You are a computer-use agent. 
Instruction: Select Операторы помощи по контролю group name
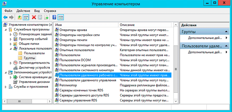(88, 45)
